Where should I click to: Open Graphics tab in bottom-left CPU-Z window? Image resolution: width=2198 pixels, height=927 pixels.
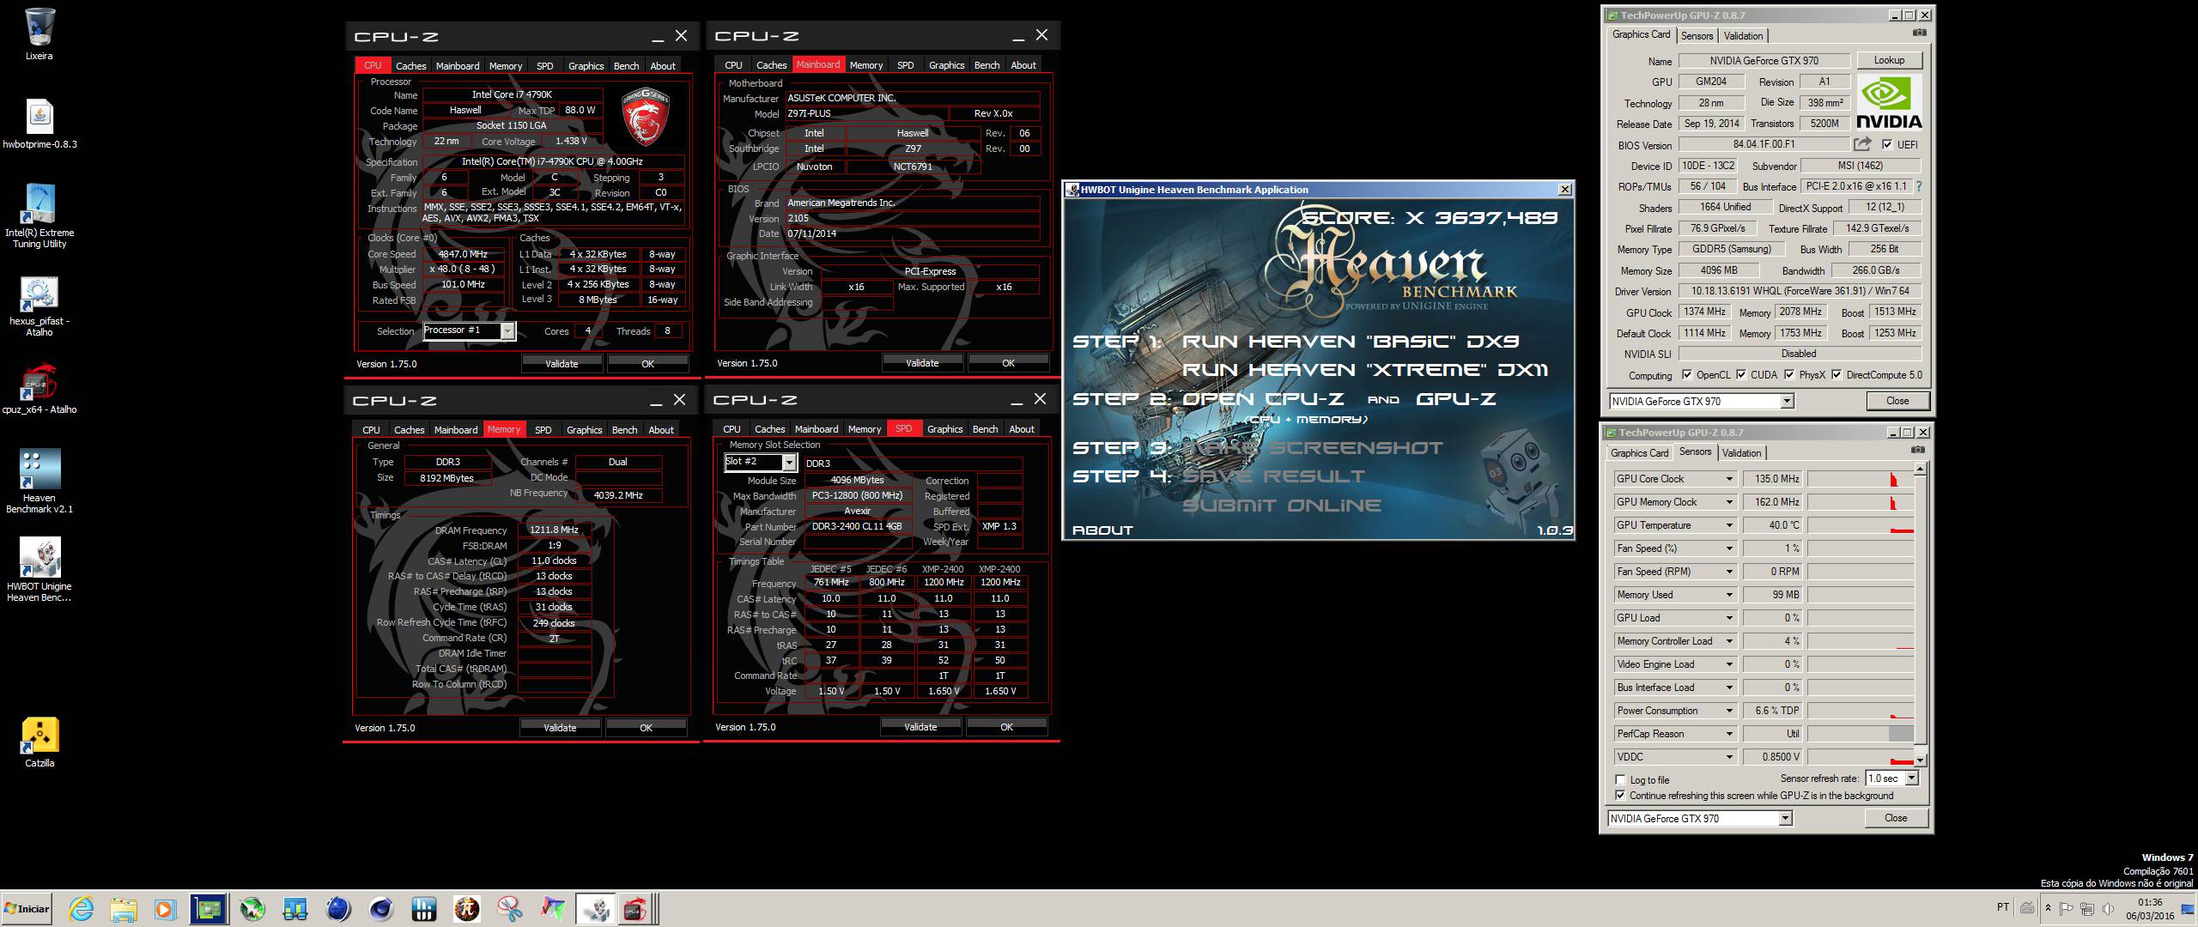click(584, 429)
